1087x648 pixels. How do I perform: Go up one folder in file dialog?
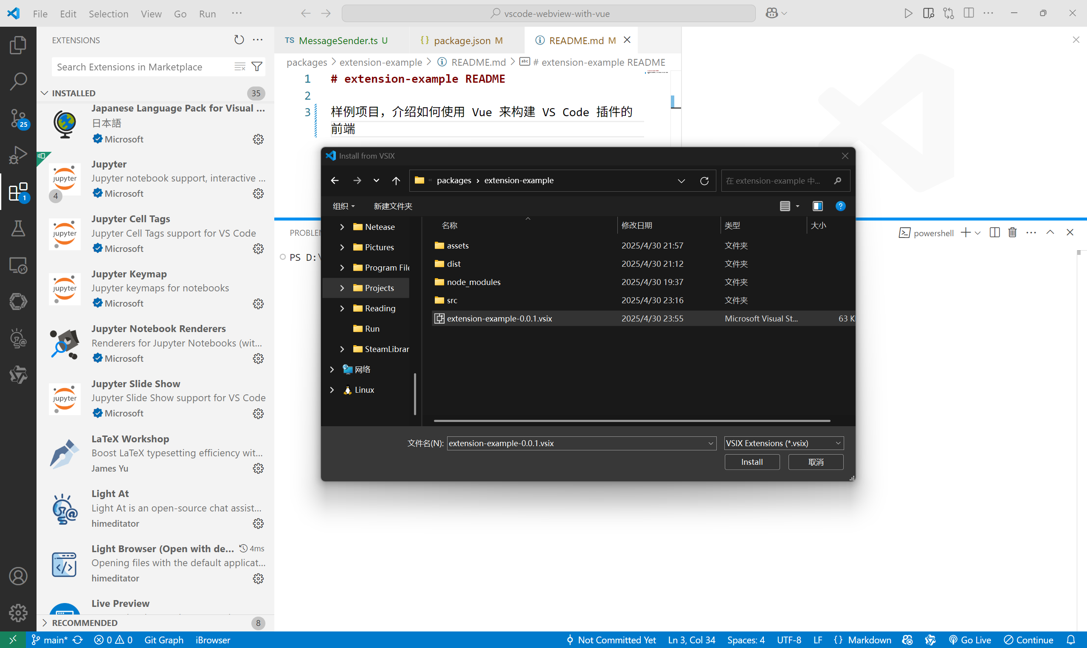396,181
